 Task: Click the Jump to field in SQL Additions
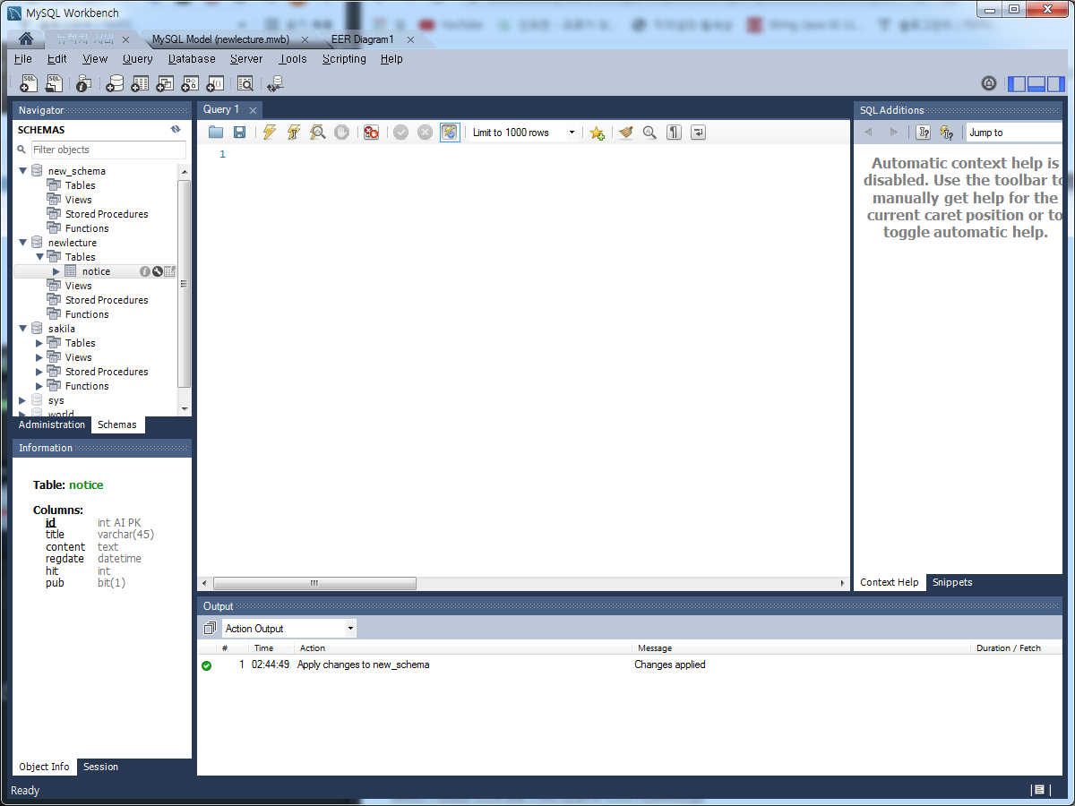click(x=1014, y=133)
